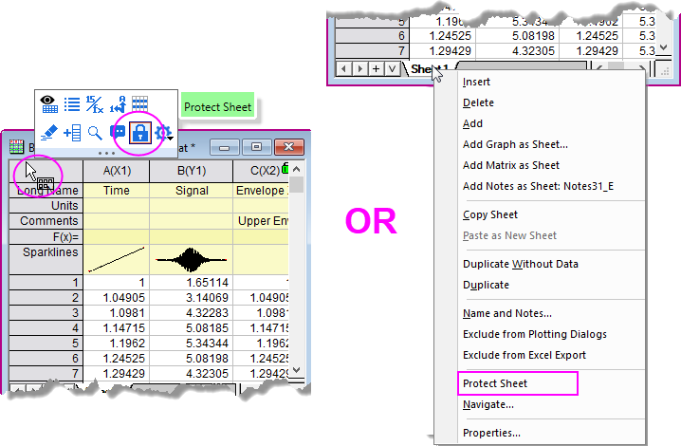The image size is (681, 446).
Task: Click the workbook window grid icon
Action: [16, 146]
